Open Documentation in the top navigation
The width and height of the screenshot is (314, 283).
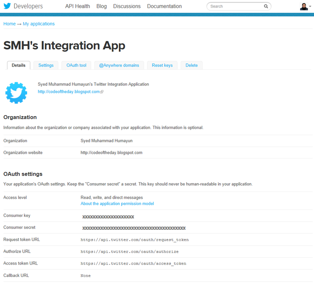164,6
